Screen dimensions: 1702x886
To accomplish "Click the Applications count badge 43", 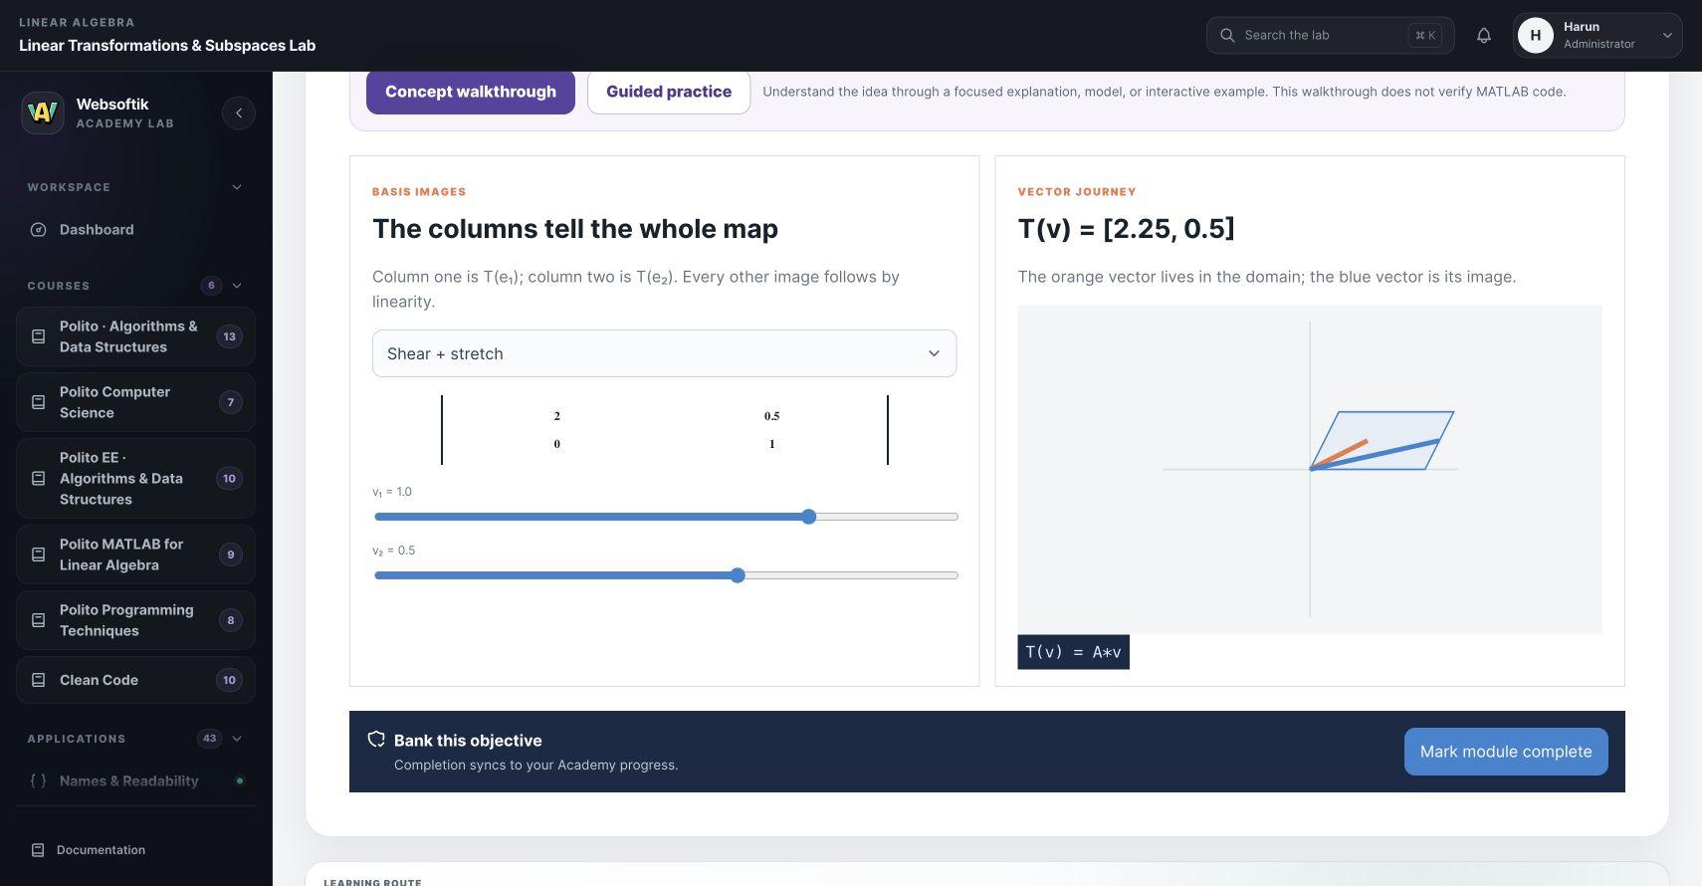I will pyautogui.click(x=209, y=739).
